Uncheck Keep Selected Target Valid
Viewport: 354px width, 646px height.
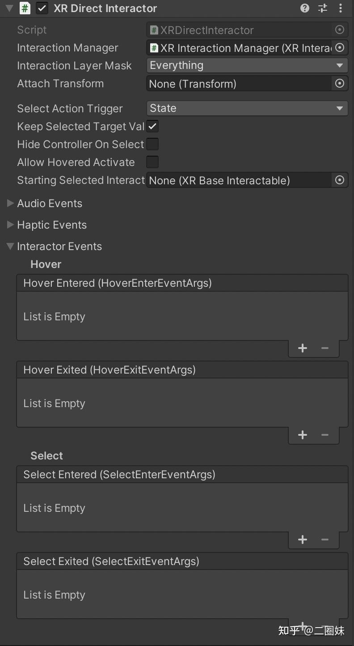coord(152,126)
